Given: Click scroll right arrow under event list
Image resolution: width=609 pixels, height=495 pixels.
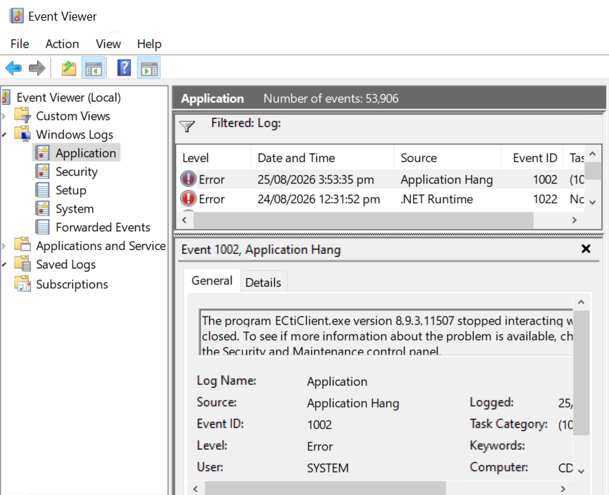Looking at the screenshot, I should click(574, 220).
